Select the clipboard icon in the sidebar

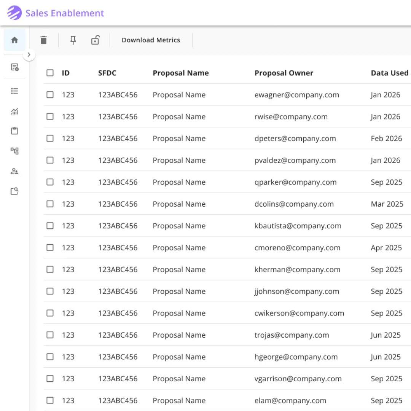tap(14, 131)
